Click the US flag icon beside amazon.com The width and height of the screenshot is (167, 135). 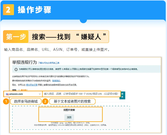click(x=7, y=94)
